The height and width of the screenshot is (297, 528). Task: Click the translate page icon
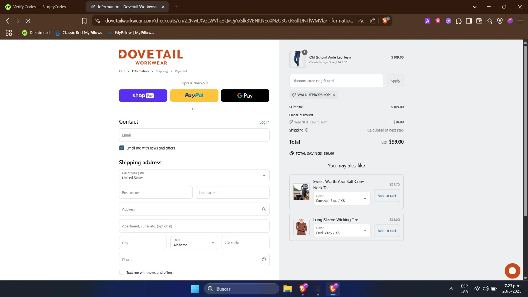[x=361, y=21]
